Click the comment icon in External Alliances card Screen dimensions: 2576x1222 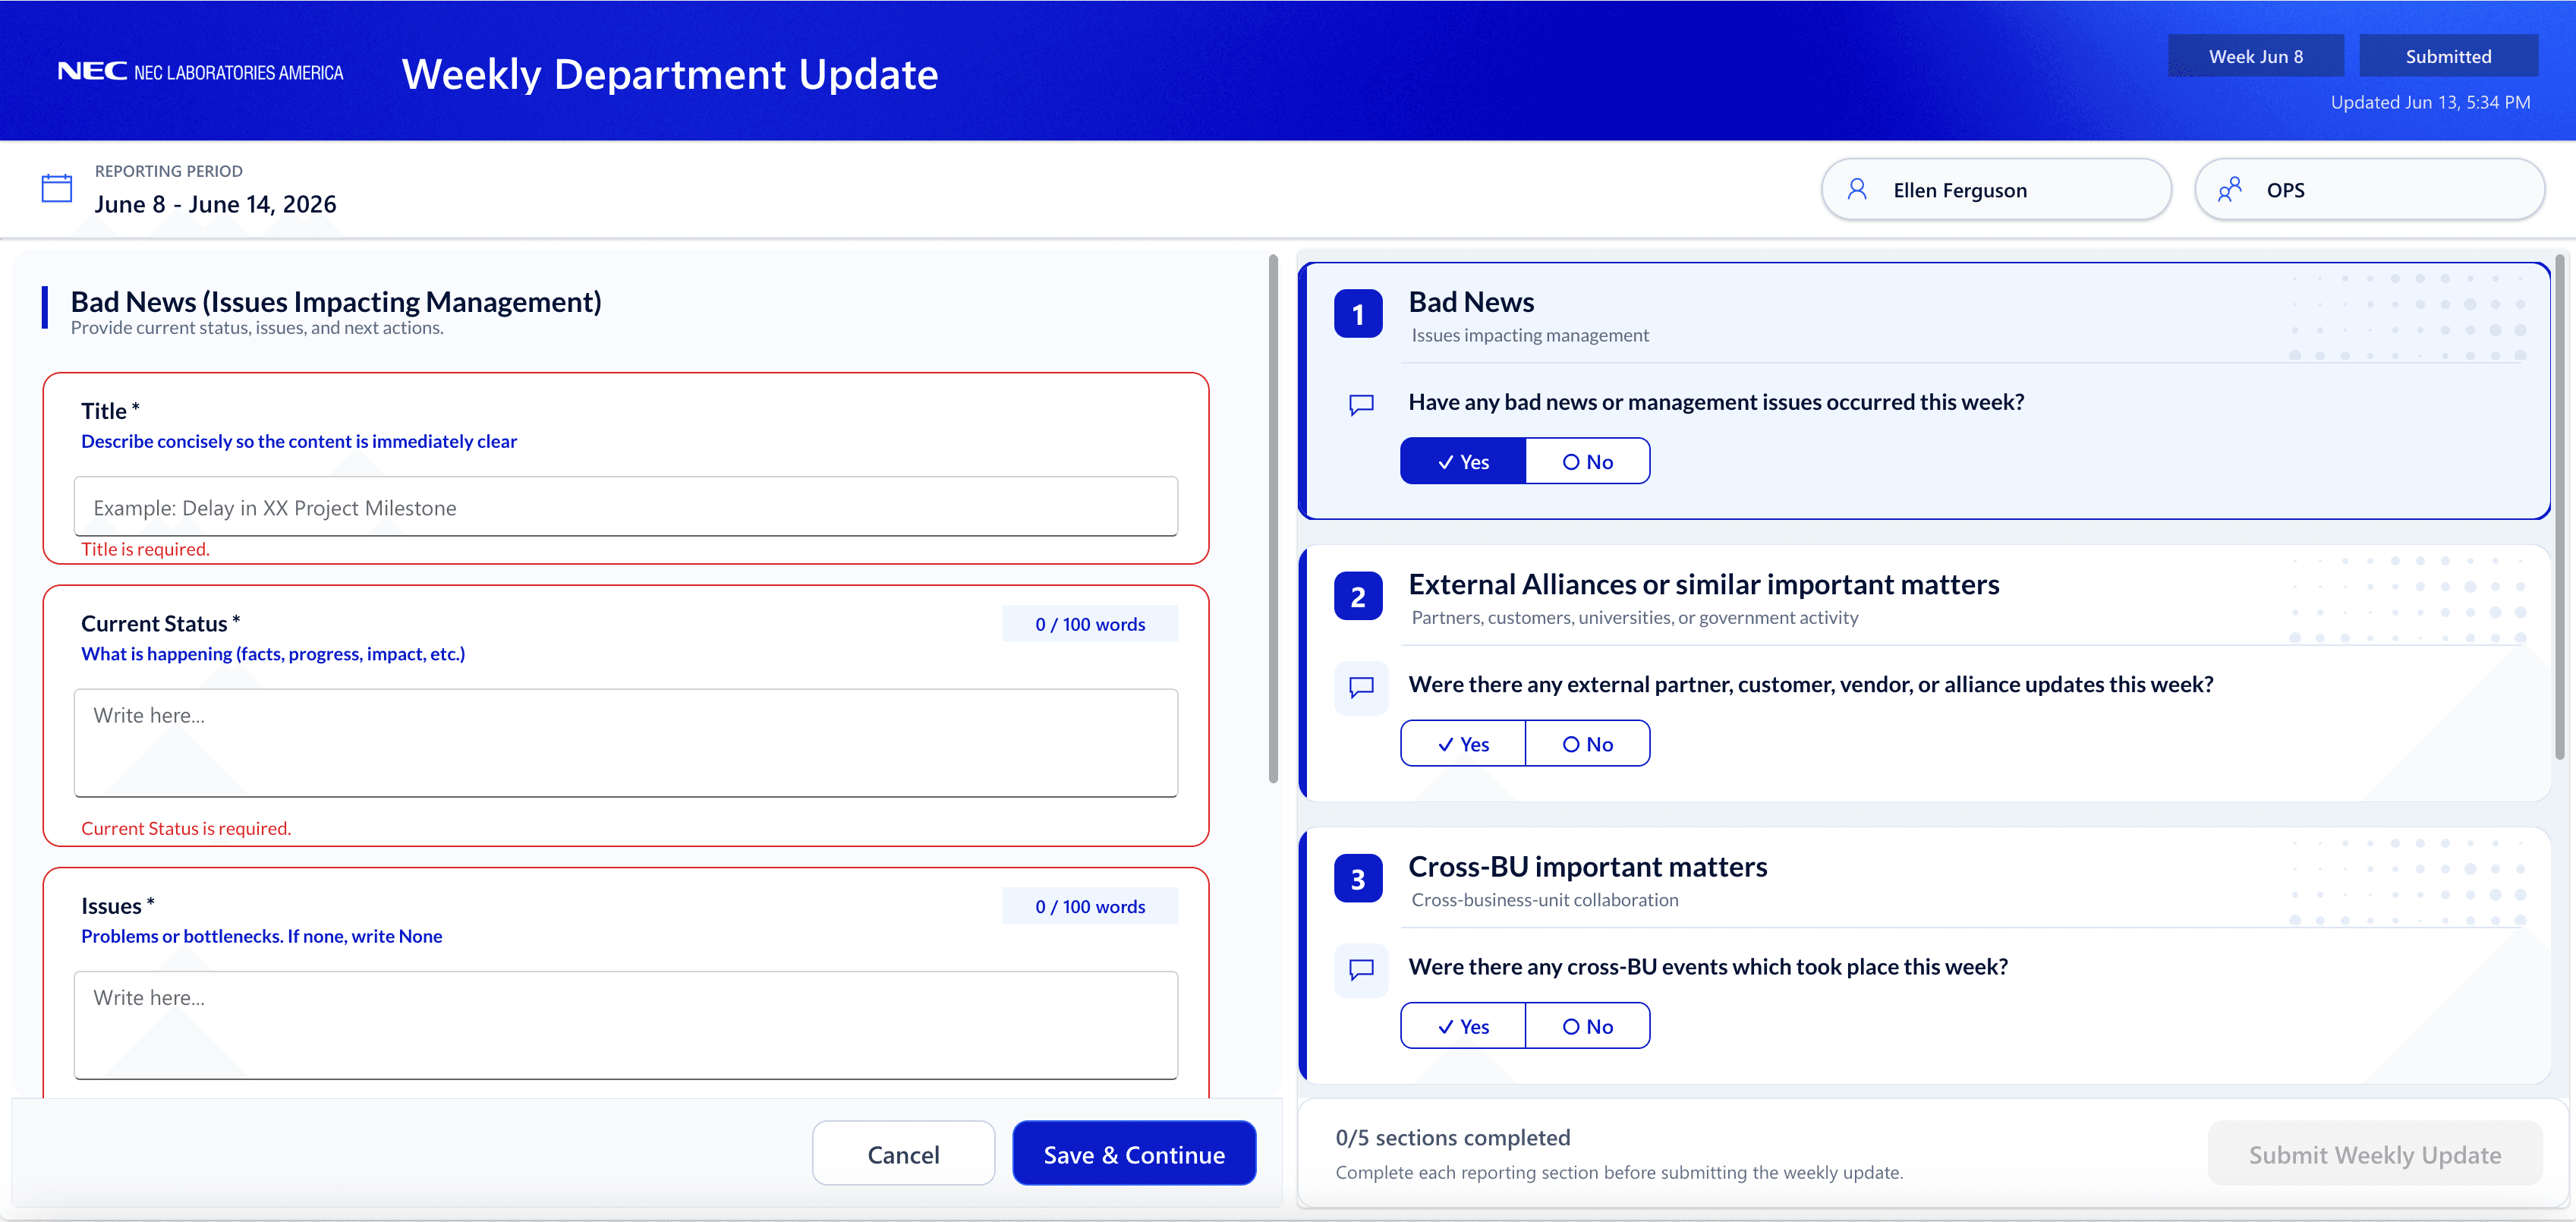pyautogui.click(x=1361, y=687)
